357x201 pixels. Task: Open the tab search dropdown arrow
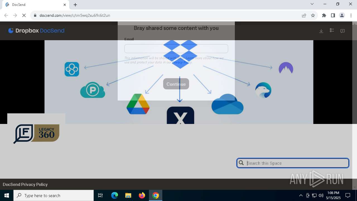pos(312,4)
